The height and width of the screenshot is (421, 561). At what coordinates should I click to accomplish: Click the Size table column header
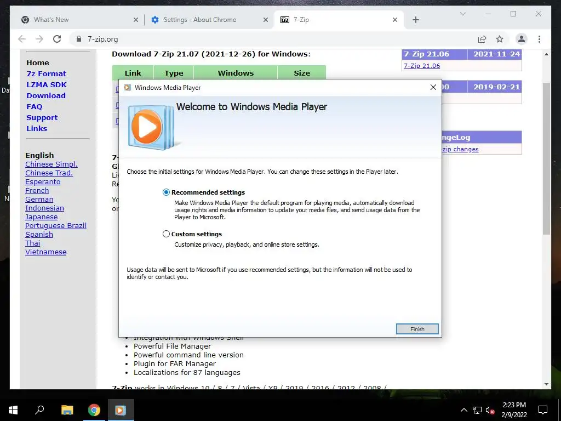[302, 73]
